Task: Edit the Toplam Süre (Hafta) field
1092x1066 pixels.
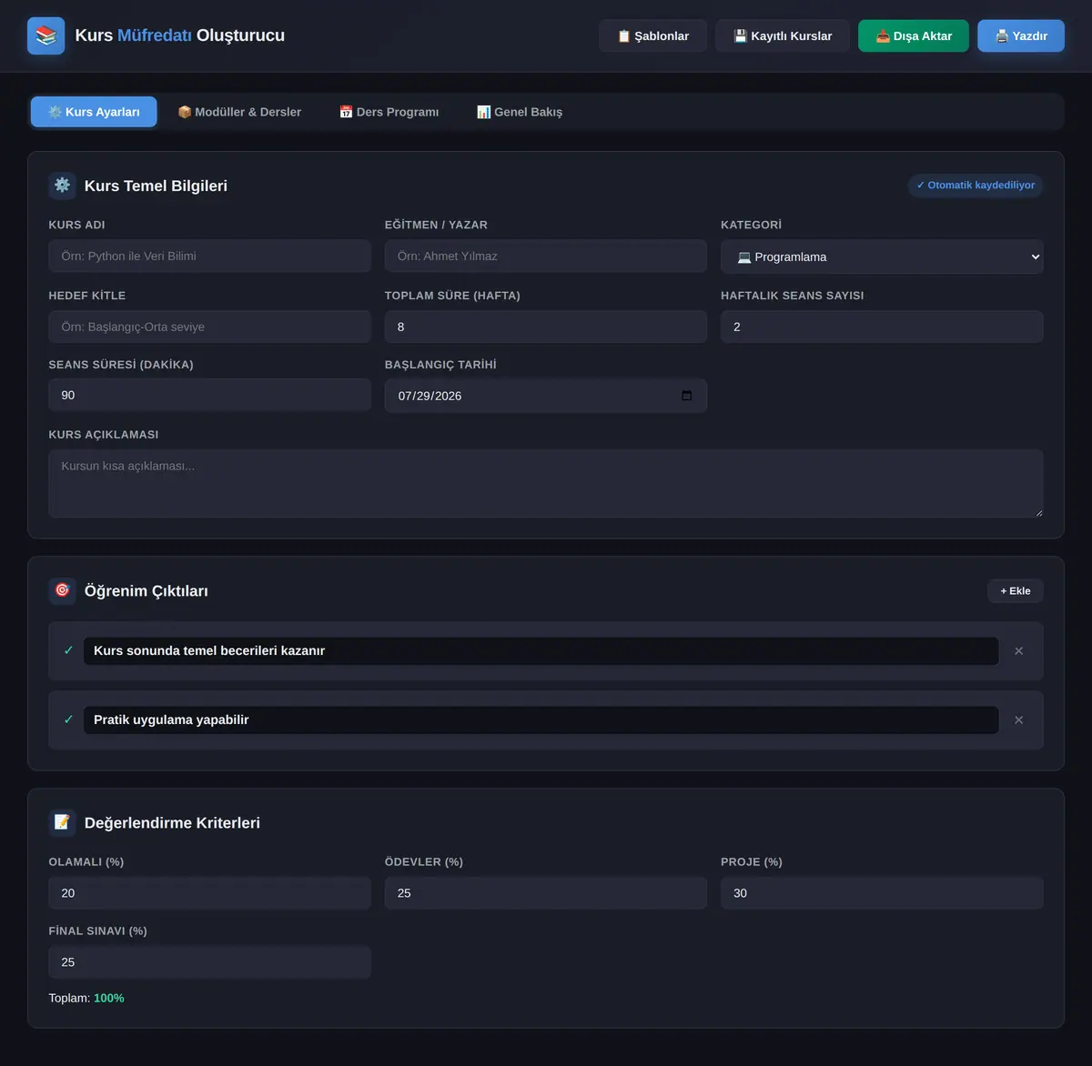Action: [546, 327]
